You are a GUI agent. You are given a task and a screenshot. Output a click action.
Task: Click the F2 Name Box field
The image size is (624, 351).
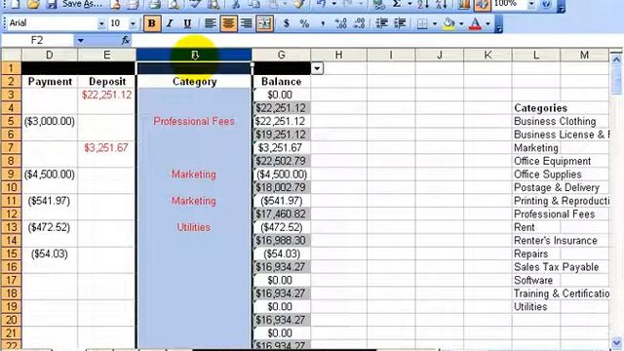click(37, 40)
